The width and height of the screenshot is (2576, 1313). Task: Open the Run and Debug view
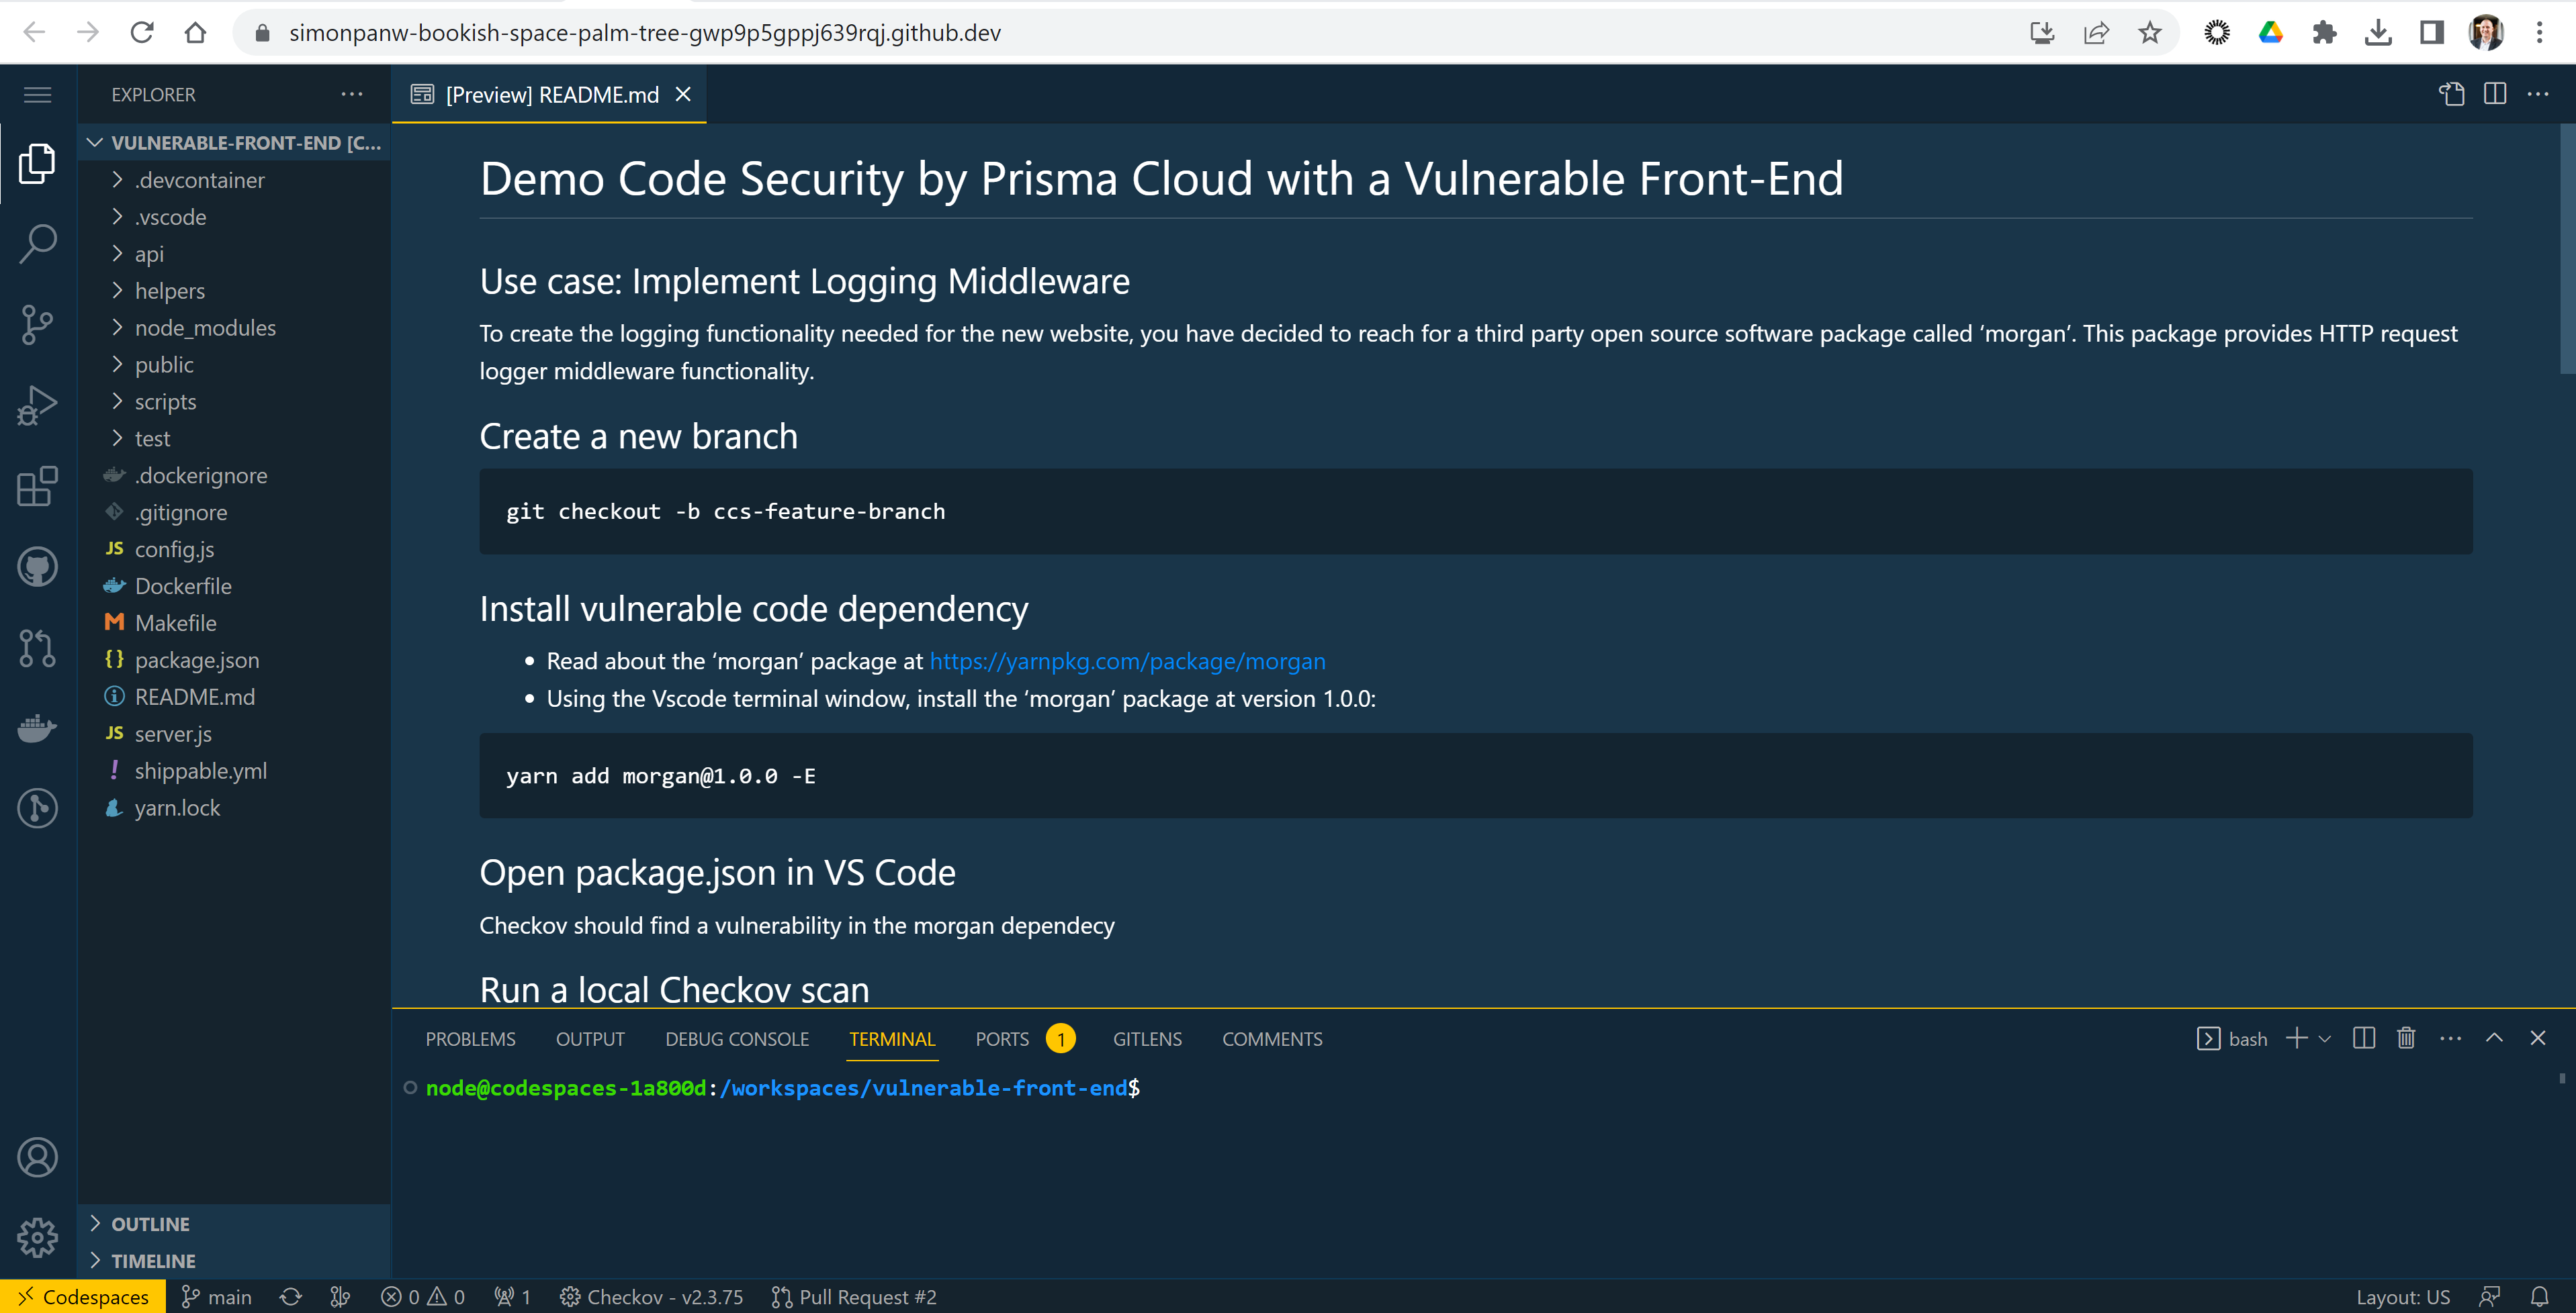pos(37,405)
